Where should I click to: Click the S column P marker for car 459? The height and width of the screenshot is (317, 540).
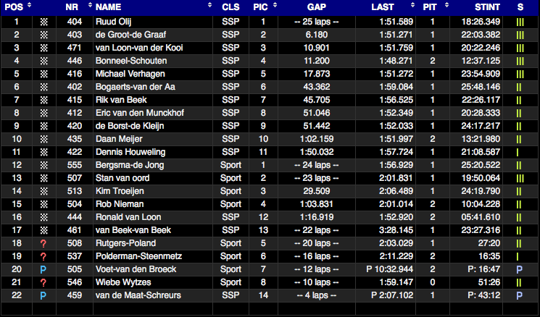[519, 295]
